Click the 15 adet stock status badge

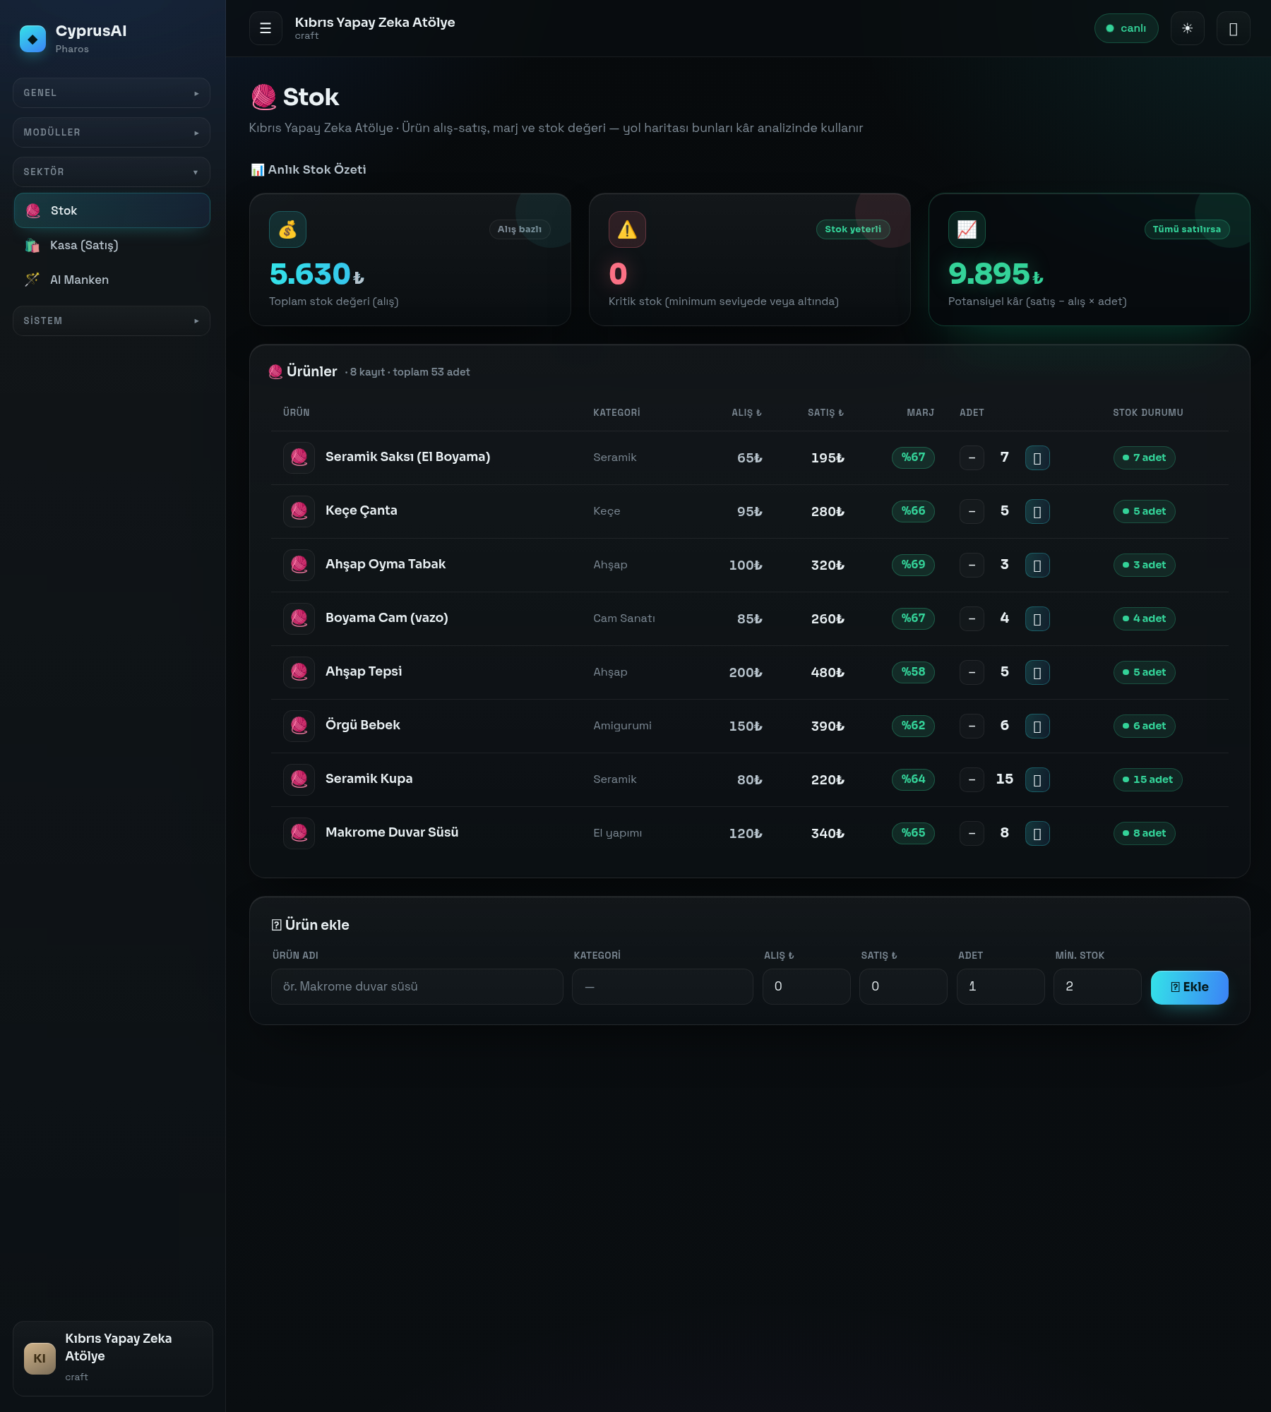click(1147, 779)
